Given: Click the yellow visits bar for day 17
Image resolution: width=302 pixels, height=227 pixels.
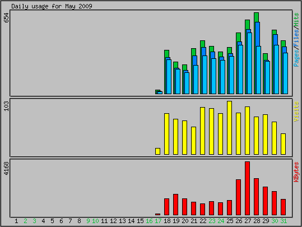Looking at the screenshot, I should (157, 151).
